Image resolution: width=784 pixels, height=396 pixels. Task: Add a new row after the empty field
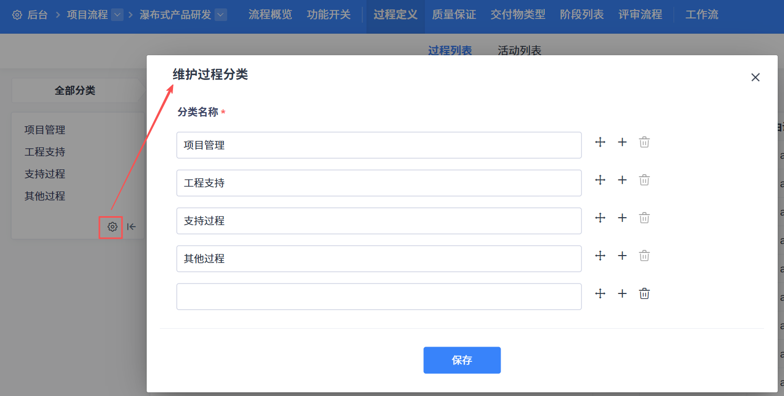pos(622,293)
